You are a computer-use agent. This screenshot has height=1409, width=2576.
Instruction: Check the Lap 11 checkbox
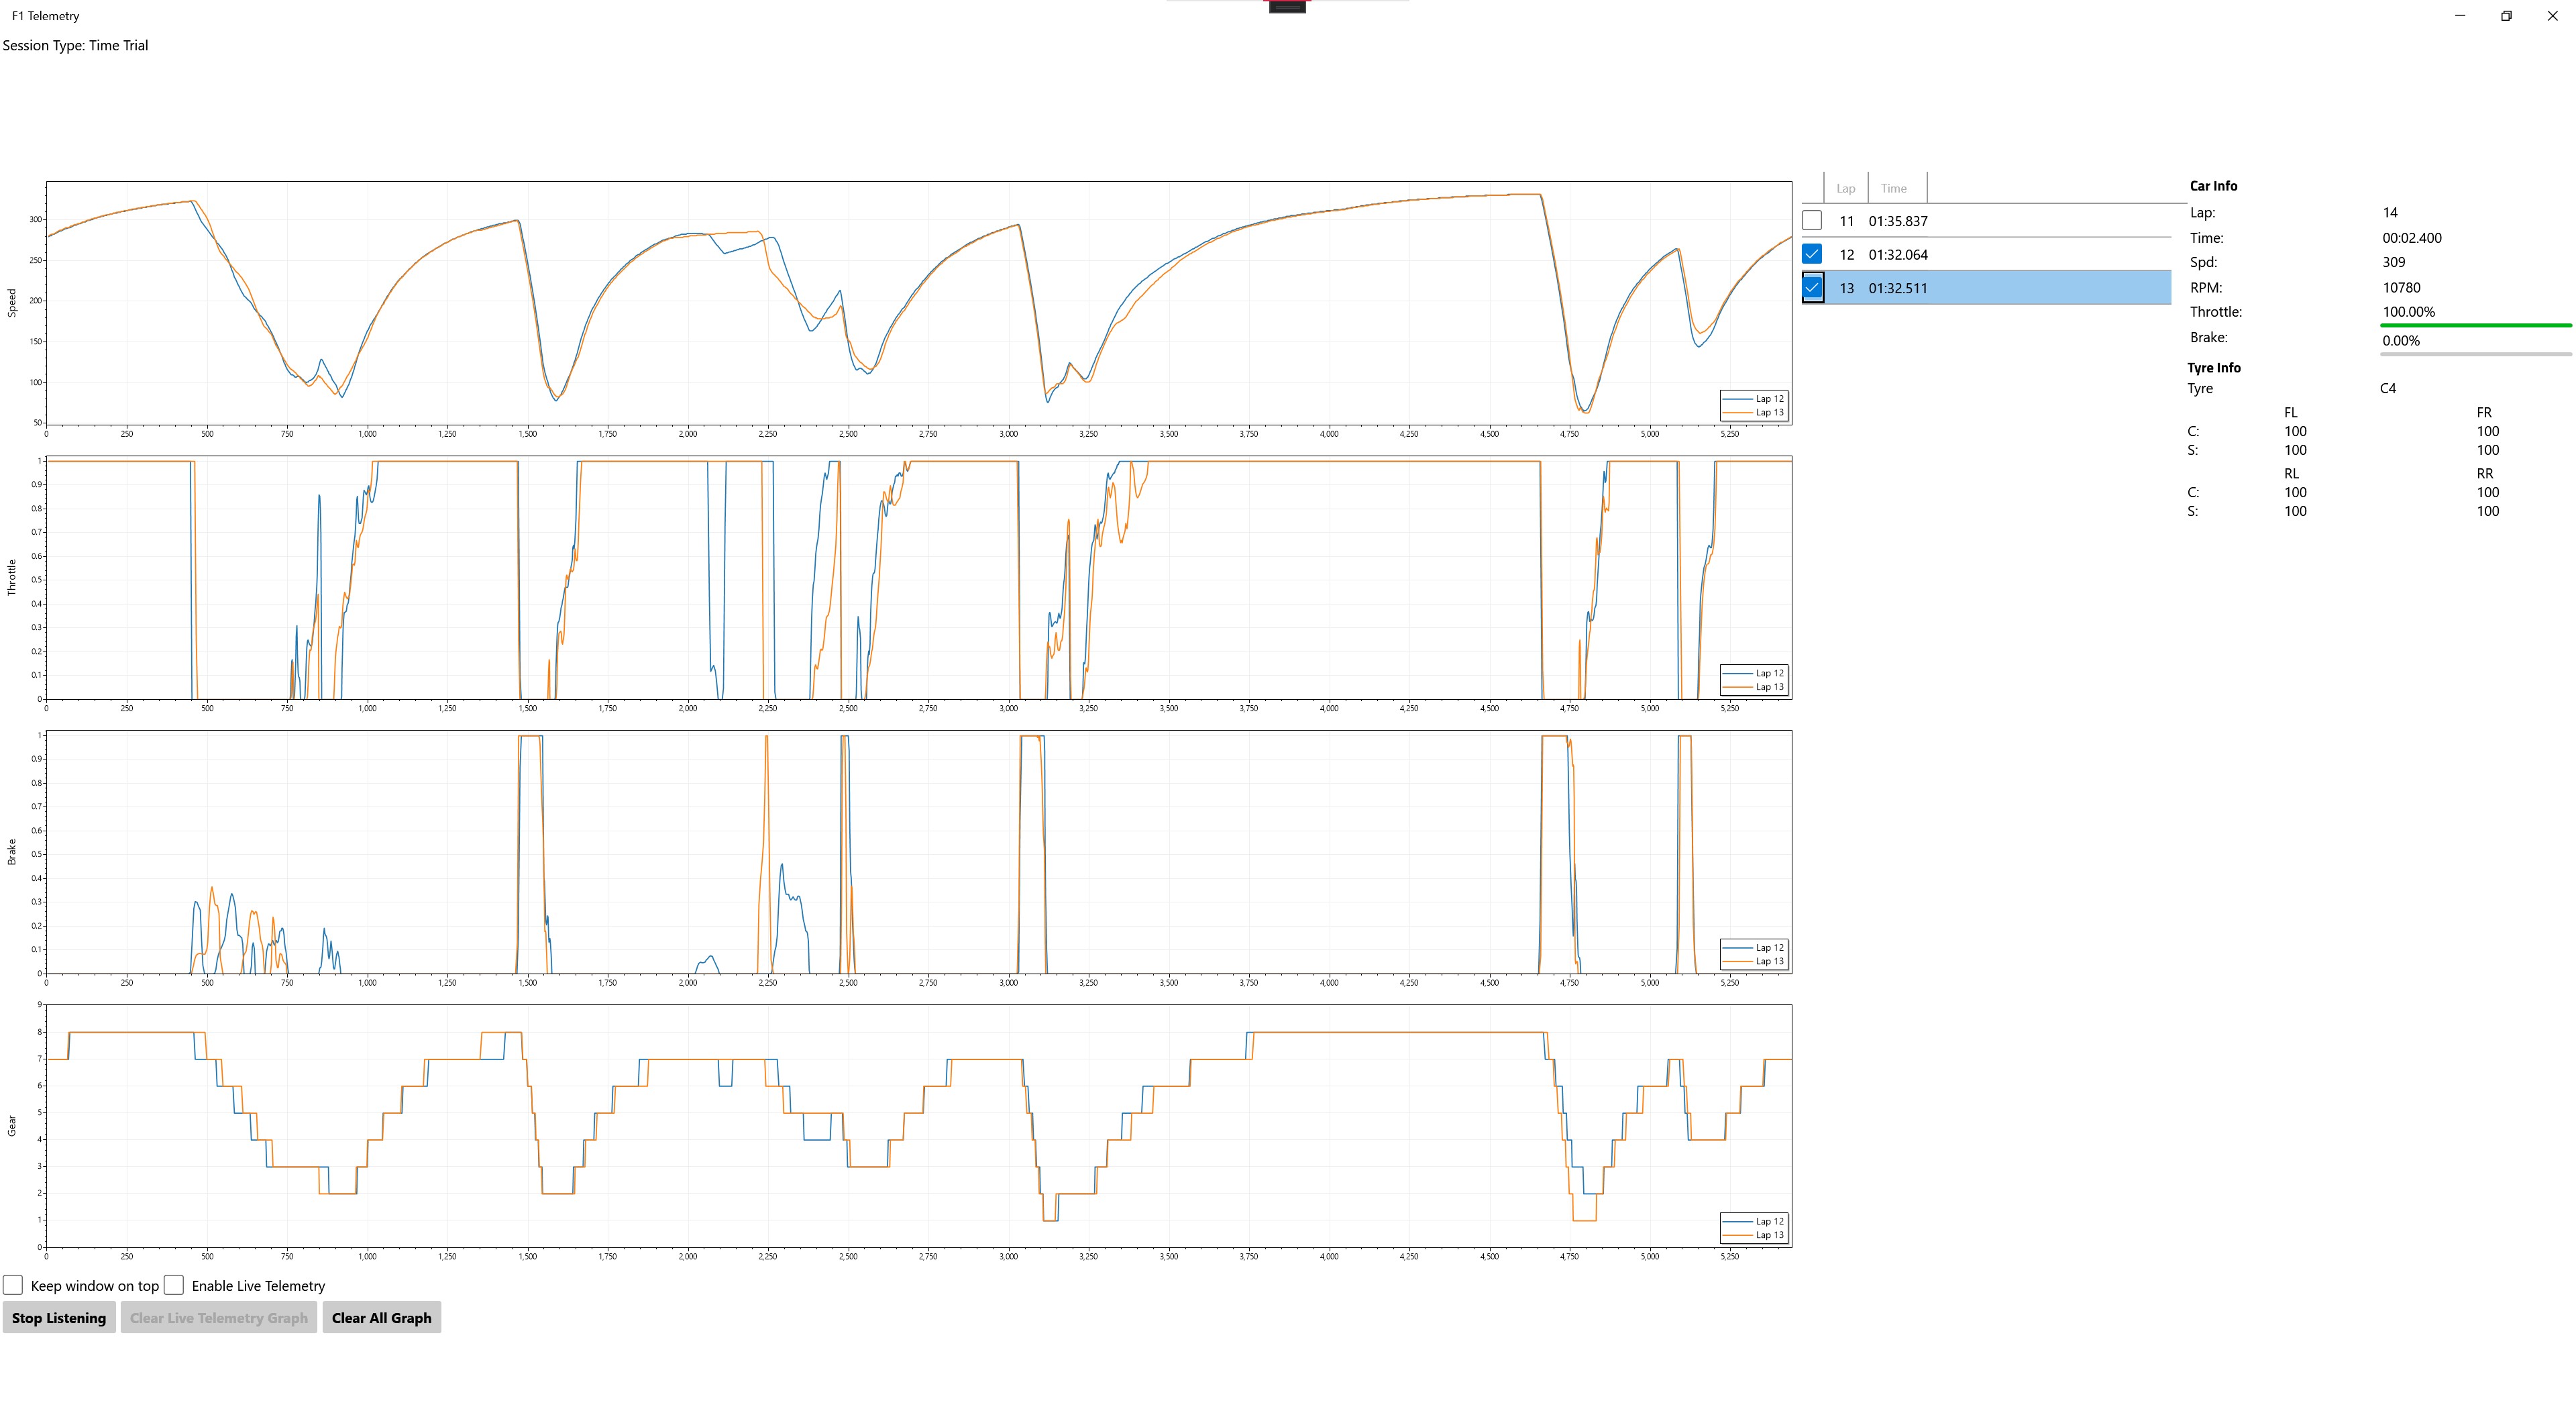coord(1812,221)
